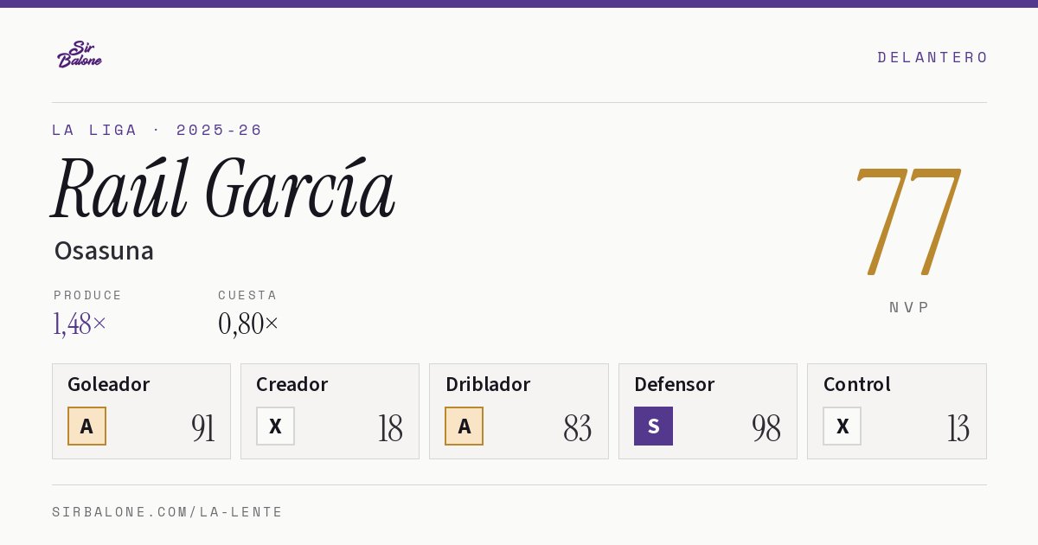Viewport: 1038px width, 545px height.
Task: Open the sirbalone.com/la-lente footer link
Action: (168, 512)
